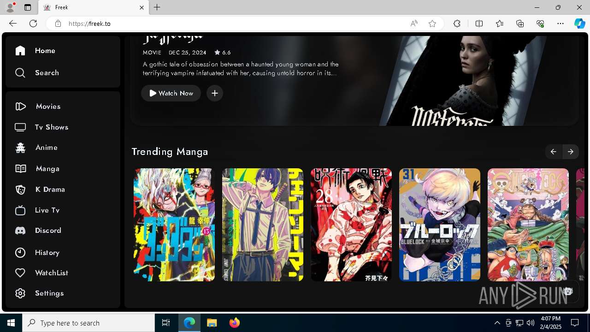This screenshot has width=590, height=332.
Task: Open the Anime icon in sidebar
Action: tap(20, 148)
